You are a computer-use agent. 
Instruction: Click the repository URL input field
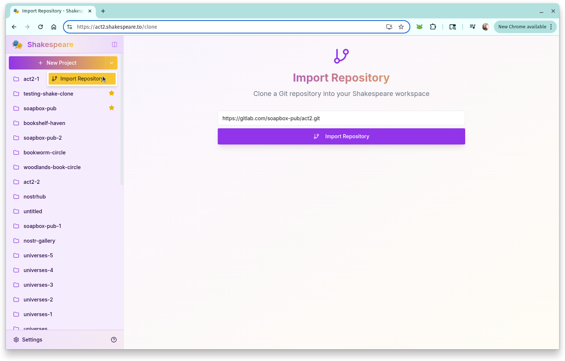(x=341, y=118)
